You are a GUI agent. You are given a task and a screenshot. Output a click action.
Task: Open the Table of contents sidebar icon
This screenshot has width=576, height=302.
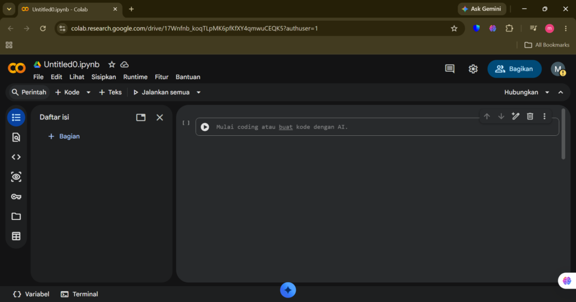16,117
